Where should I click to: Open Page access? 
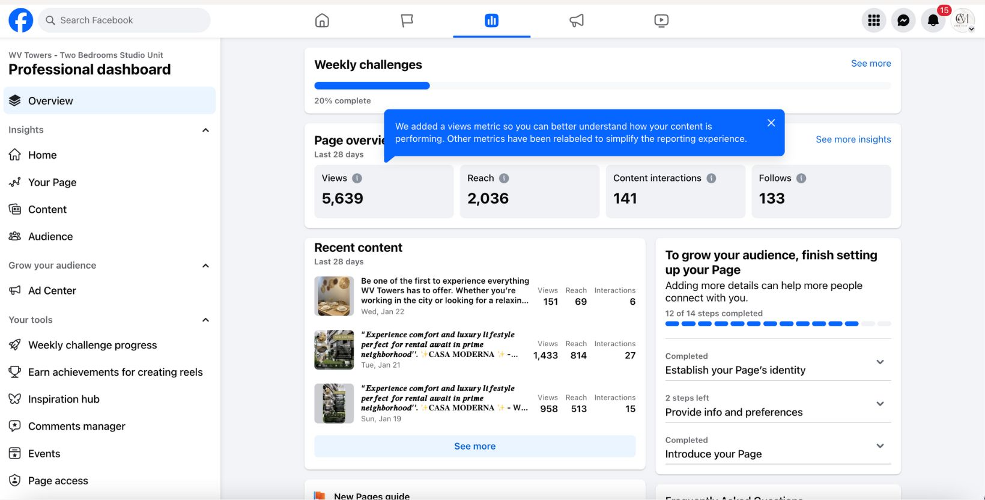(109, 480)
